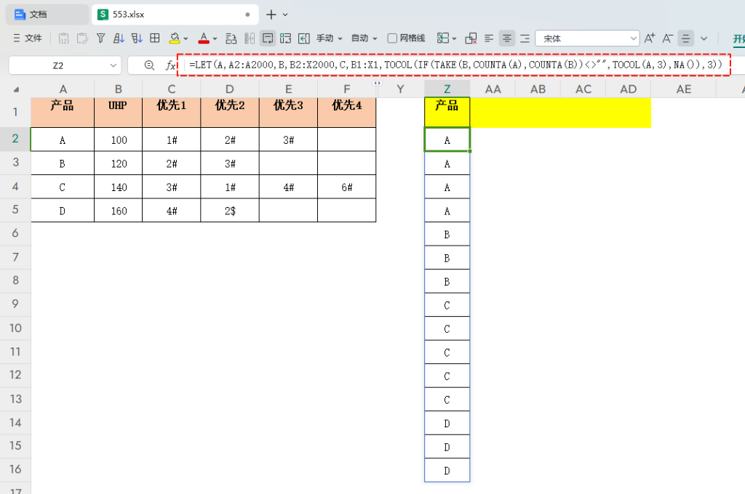Sort descending with the reversed sort icon

(137, 39)
